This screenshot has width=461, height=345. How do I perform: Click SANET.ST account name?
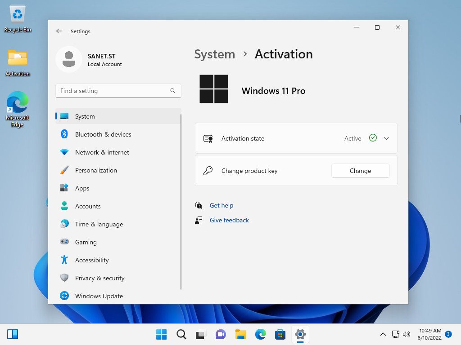(101, 56)
